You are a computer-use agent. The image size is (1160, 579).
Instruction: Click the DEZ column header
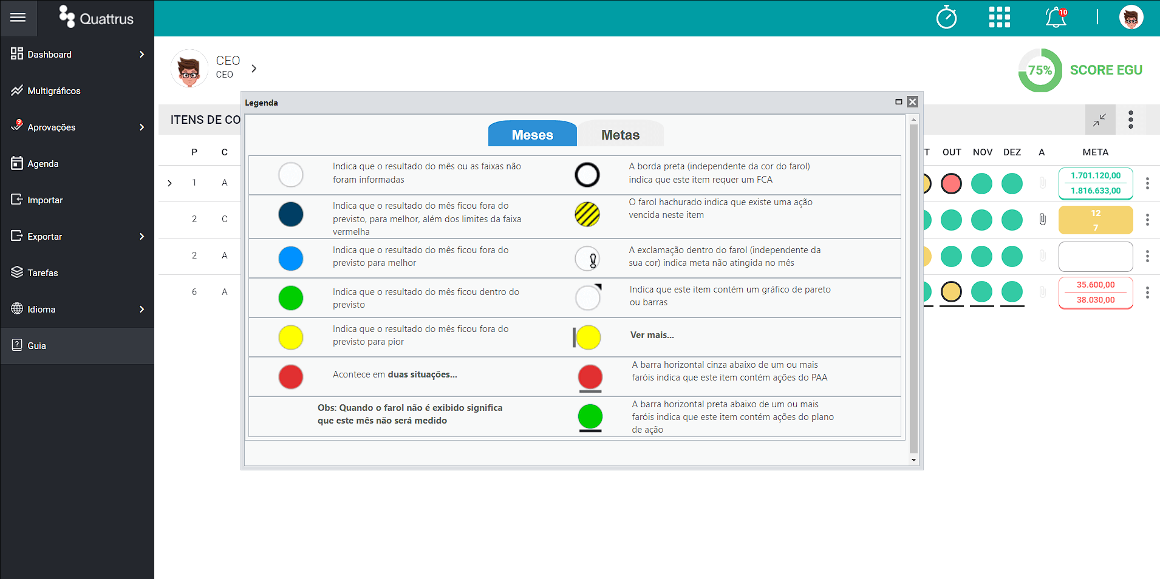coord(1012,152)
